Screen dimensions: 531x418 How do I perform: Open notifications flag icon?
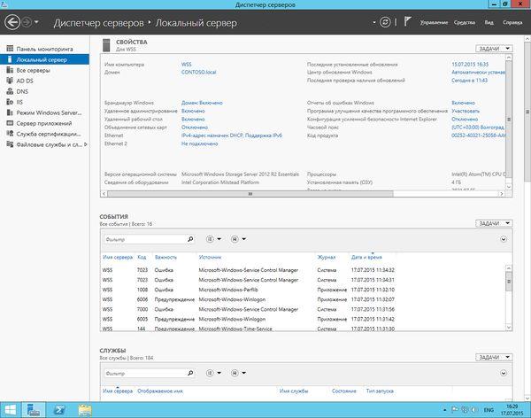[407, 22]
